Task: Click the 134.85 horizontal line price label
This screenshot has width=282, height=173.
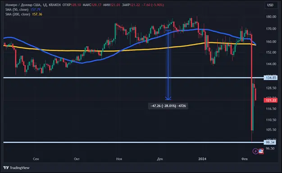Action: (x=271, y=77)
